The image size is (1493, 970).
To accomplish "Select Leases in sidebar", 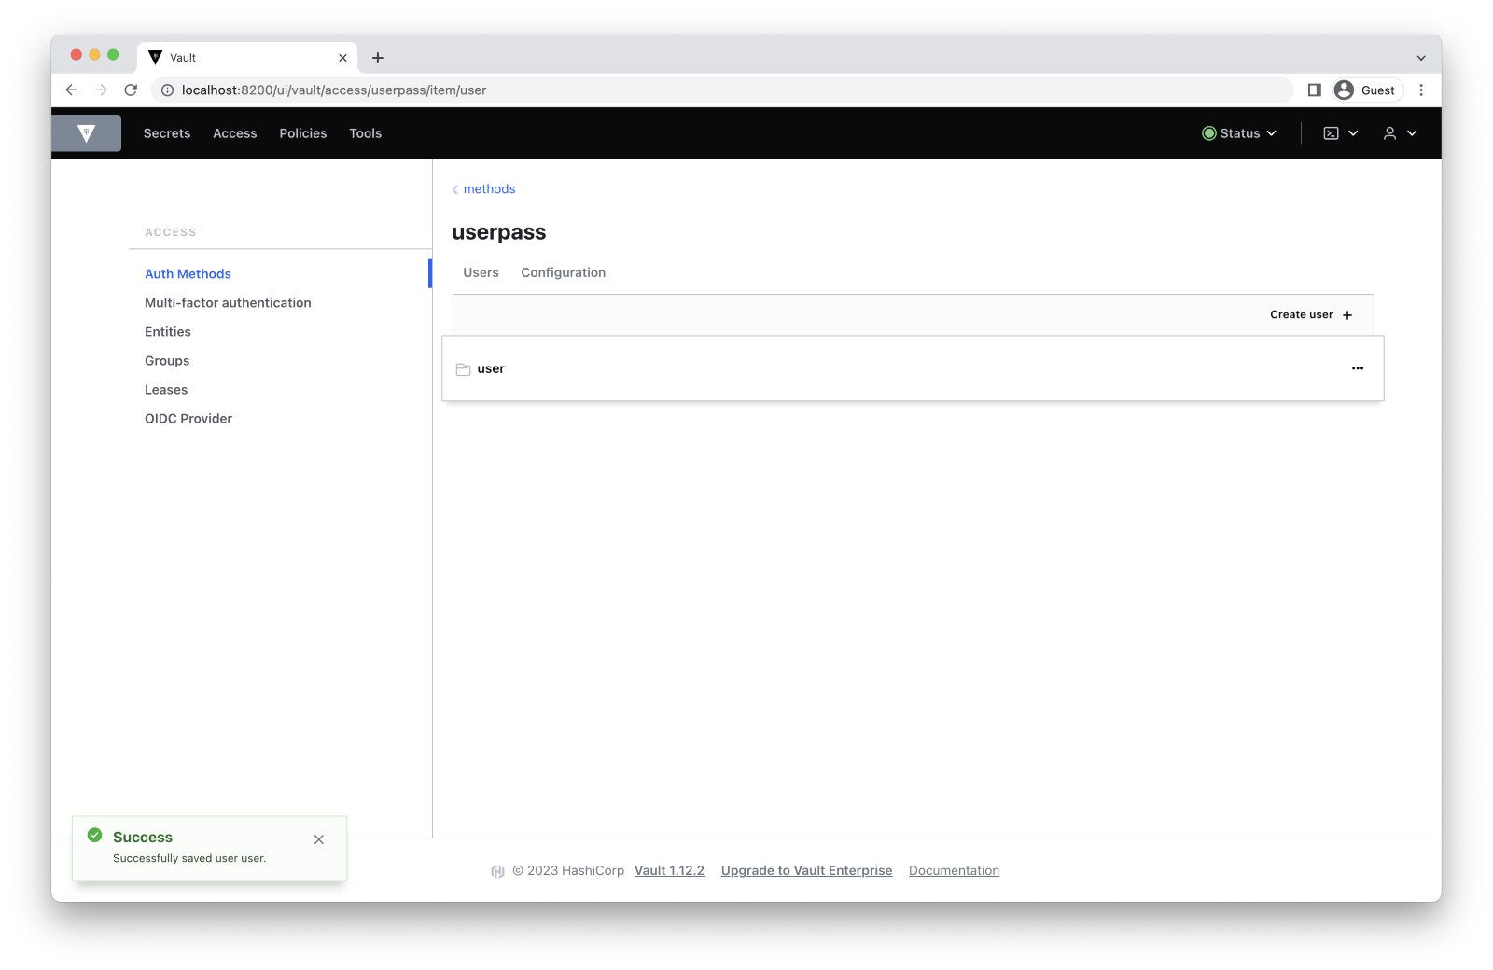I will tap(166, 389).
